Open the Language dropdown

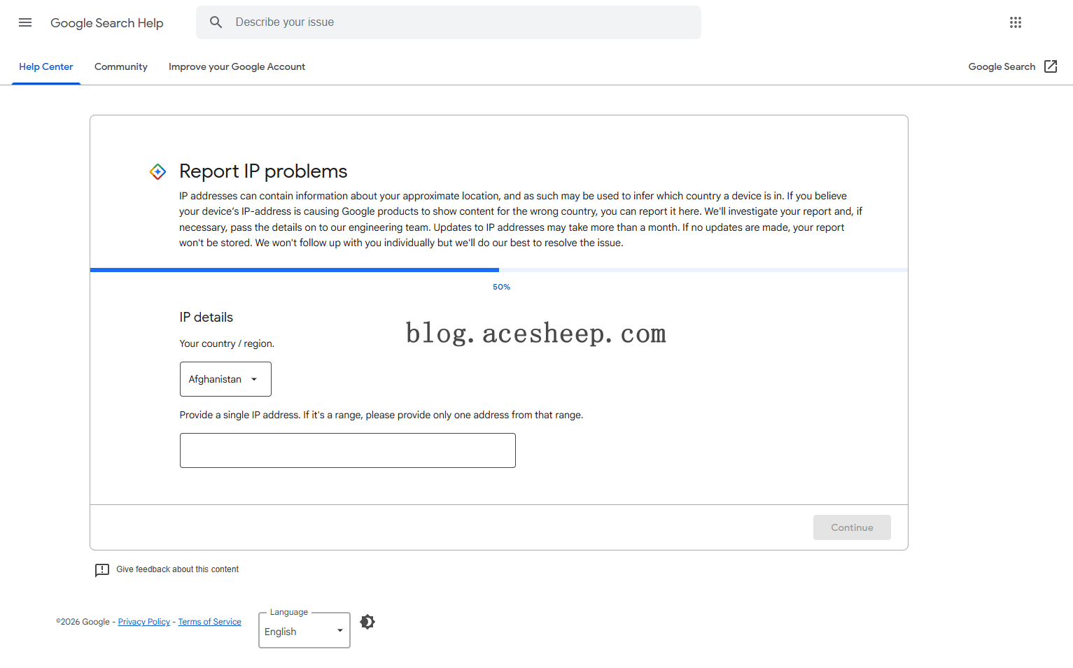[x=304, y=631]
